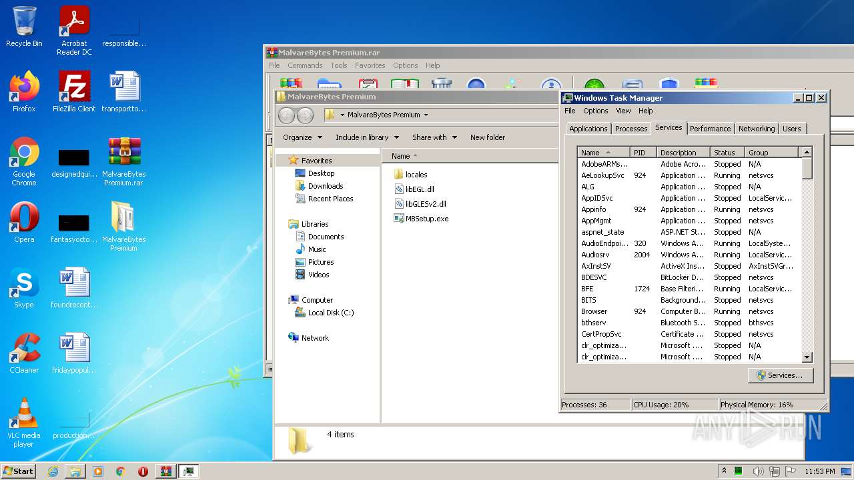Viewport: 854px width, 480px height.
Task: Click media player taskbar icon
Action: point(98,471)
